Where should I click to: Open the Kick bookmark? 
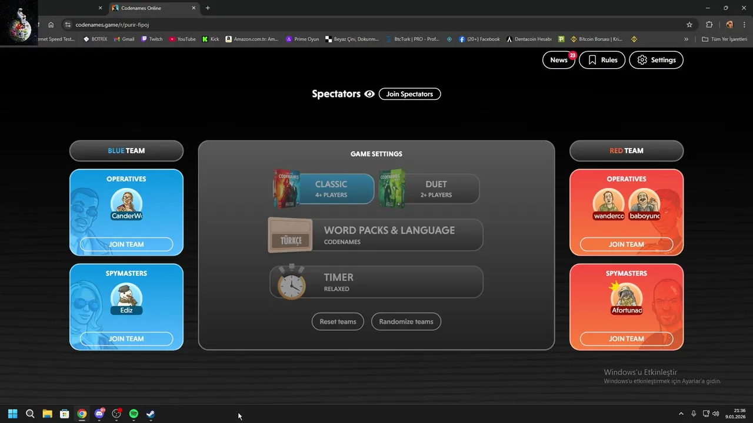(211, 39)
